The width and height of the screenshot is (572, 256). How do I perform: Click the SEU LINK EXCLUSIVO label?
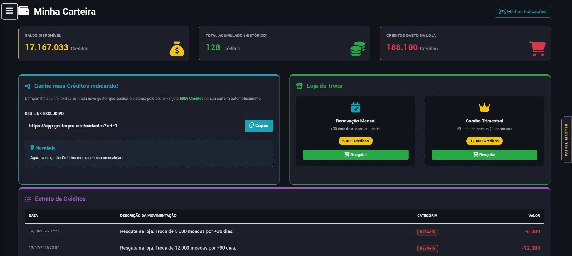[x=44, y=114]
